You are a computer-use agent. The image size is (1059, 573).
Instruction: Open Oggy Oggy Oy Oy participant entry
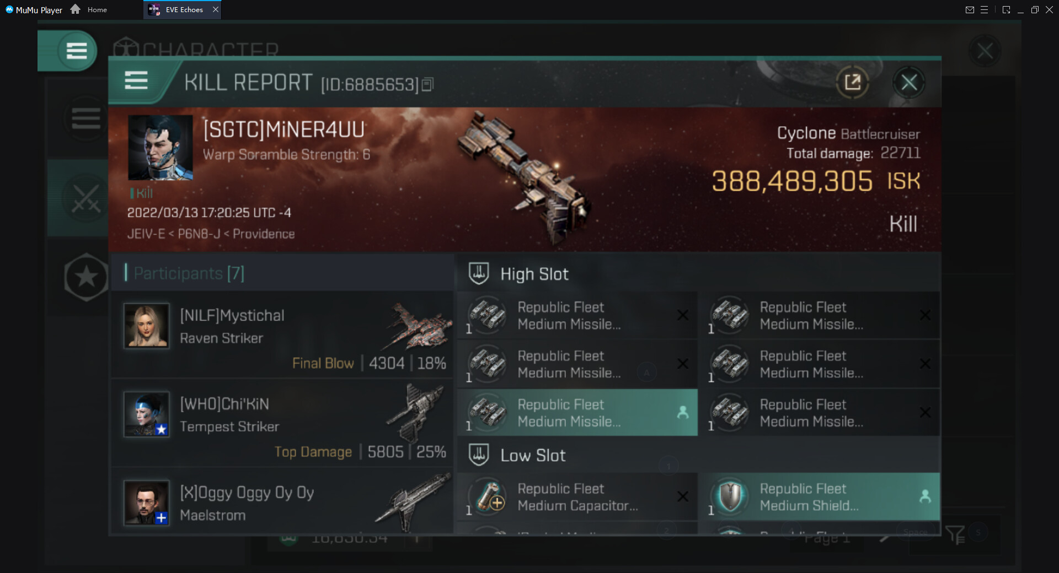pyautogui.click(x=282, y=501)
